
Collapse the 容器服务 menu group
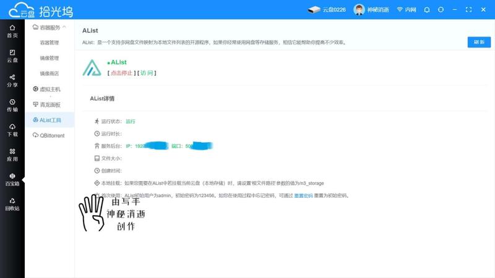coord(49,27)
